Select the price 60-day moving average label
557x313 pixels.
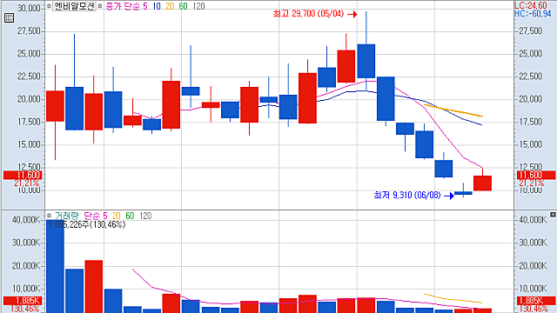pyautogui.click(x=183, y=6)
